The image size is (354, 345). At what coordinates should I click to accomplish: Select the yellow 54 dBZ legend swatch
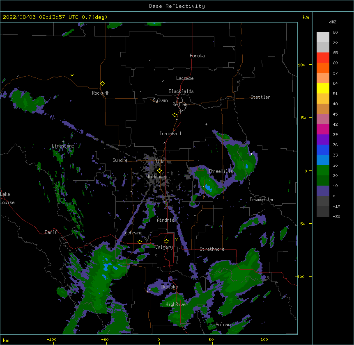tap(323, 88)
